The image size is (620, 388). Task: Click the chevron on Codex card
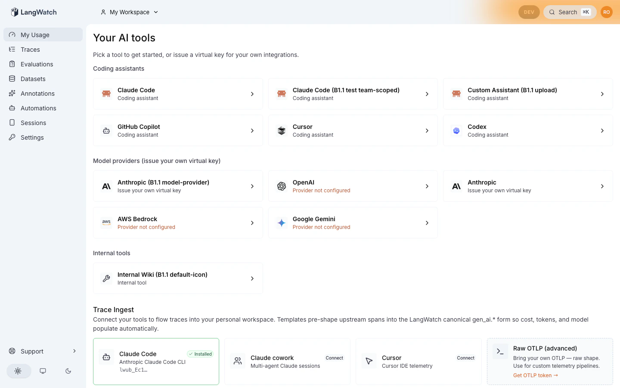(x=602, y=131)
